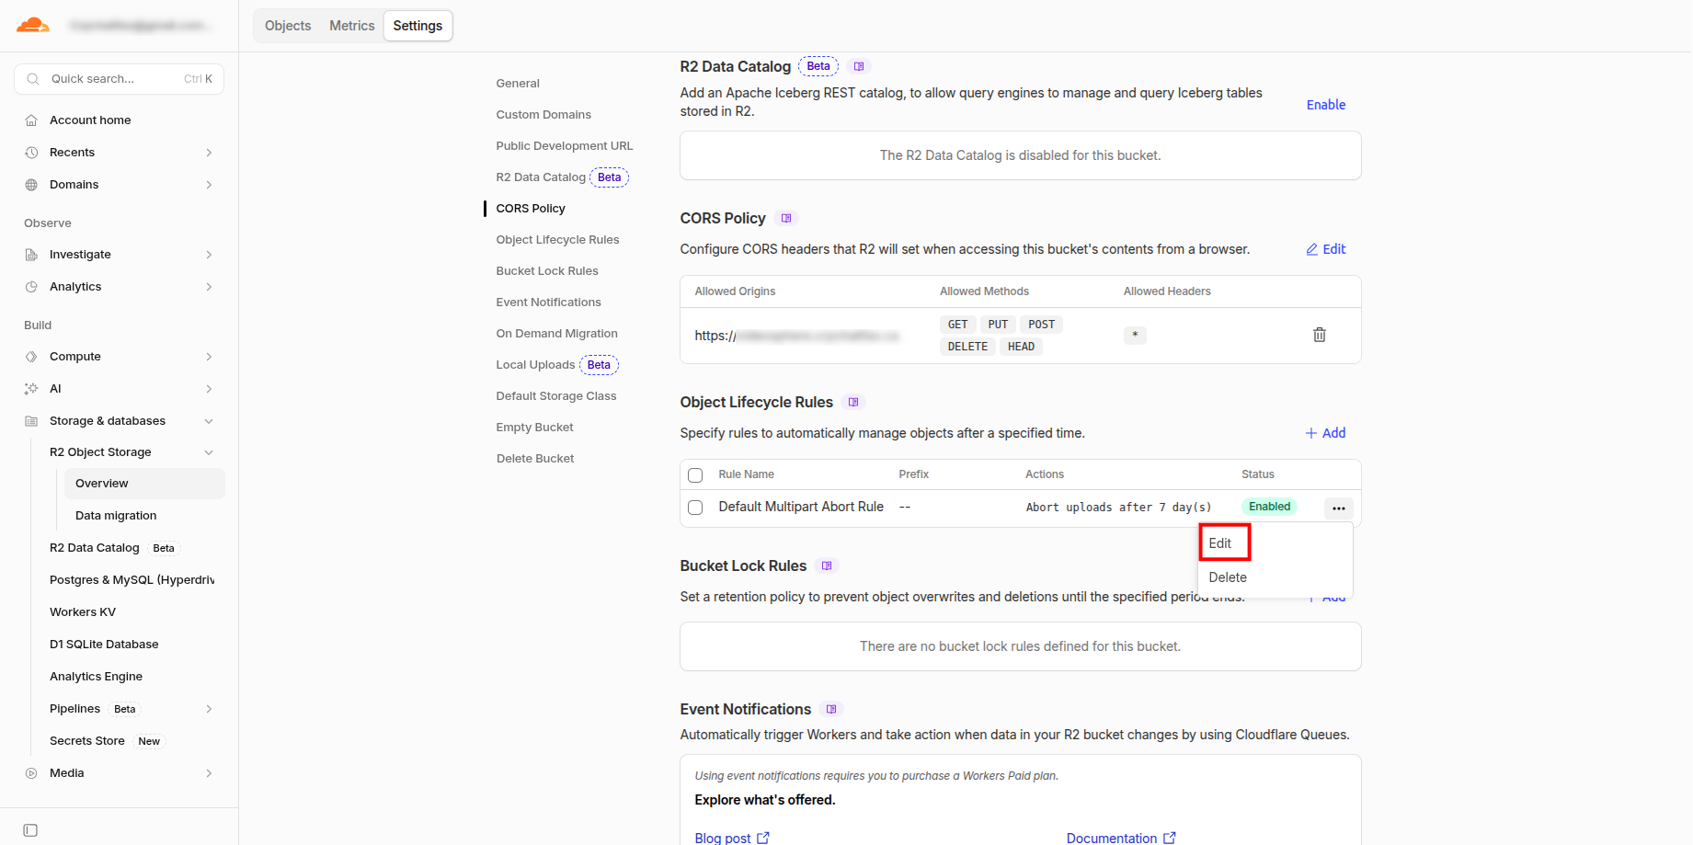Jump to Object Lifecycle Rules in settings nav
Screen dimensions: 1693x845
click(x=557, y=240)
